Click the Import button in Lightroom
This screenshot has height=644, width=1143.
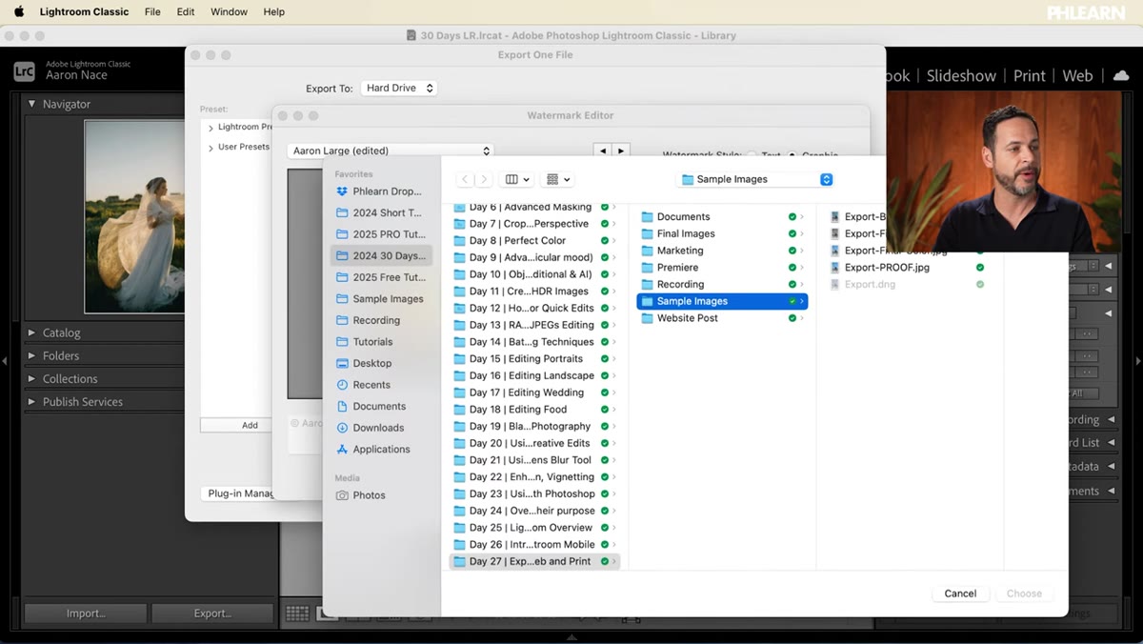tap(86, 614)
